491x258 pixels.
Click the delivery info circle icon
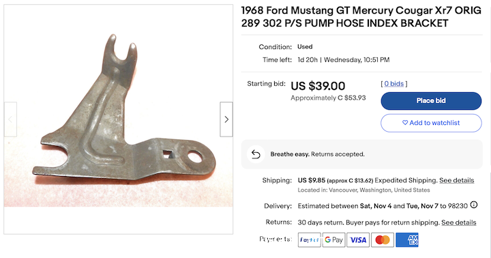pos(474,205)
